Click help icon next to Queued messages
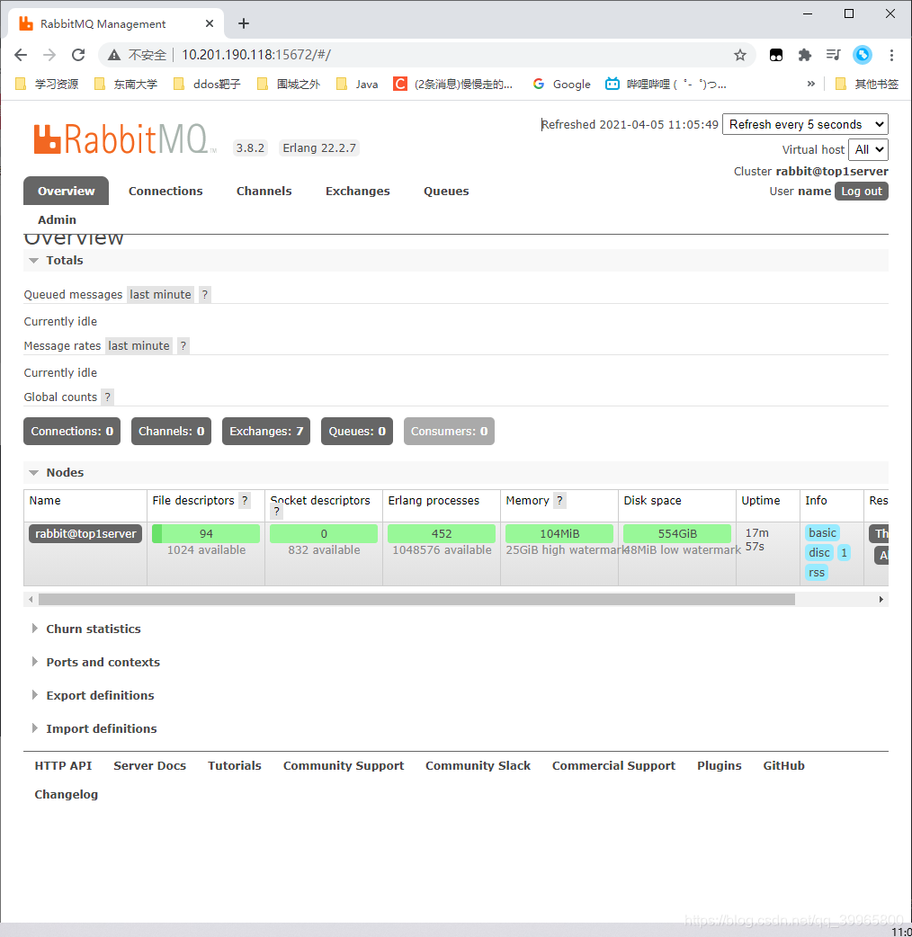The height and width of the screenshot is (937, 912). pyautogui.click(x=204, y=295)
